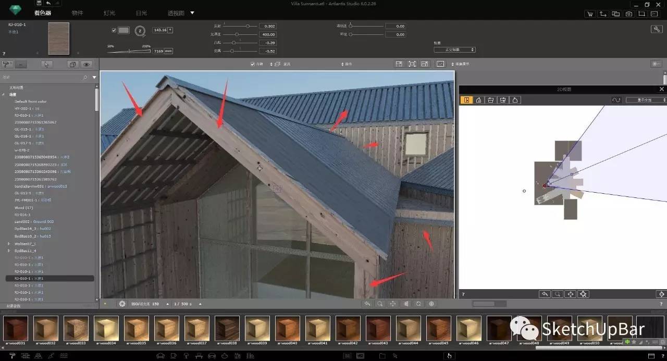Select the arrow pointer tool in list toolbar
The width and height of the screenshot is (667, 361).
click(47, 65)
